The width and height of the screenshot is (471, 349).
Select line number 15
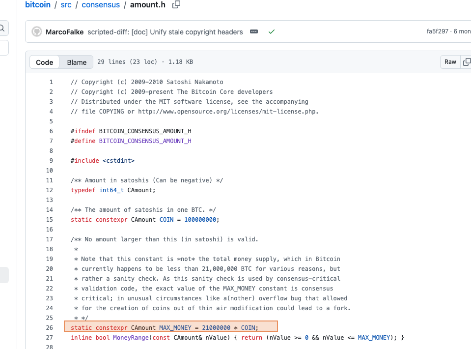coord(50,219)
